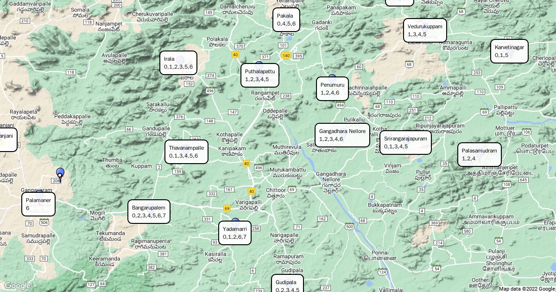Click the Srirangarajapuram label box
The image size is (556, 292).
pyautogui.click(x=405, y=142)
